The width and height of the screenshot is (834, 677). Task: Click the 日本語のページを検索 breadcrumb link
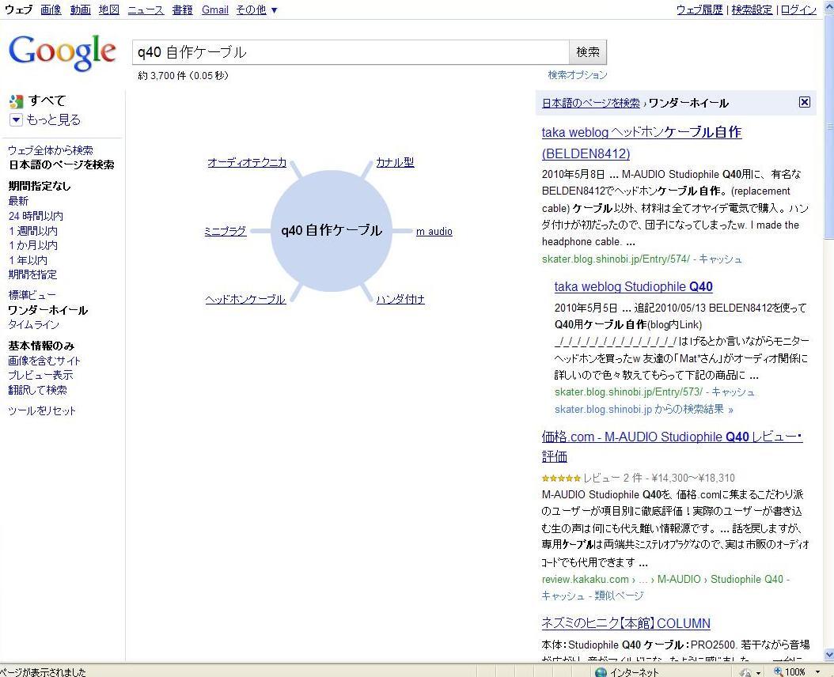coord(590,103)
